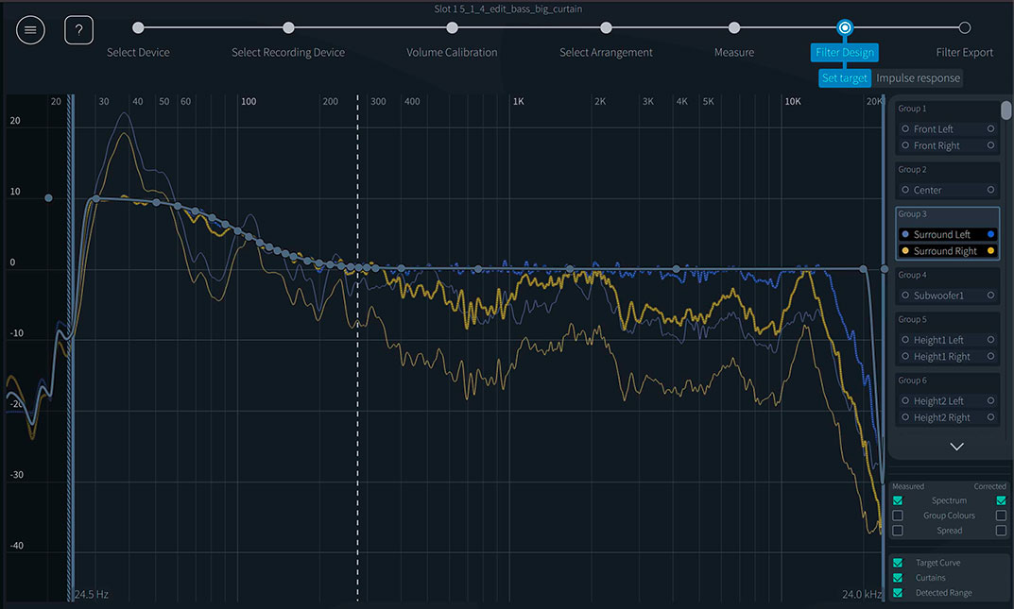The image size is (1014, 609).
Task: Click the speaker group list scrollbar
Action: click(1006, 111)
